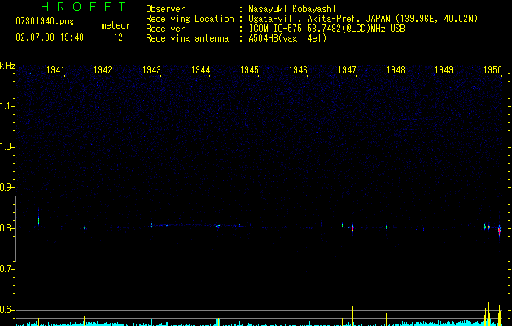This screenshot has width=512, height=326.
Task: Click the 1946 time axis label
Action: point(298,70)
